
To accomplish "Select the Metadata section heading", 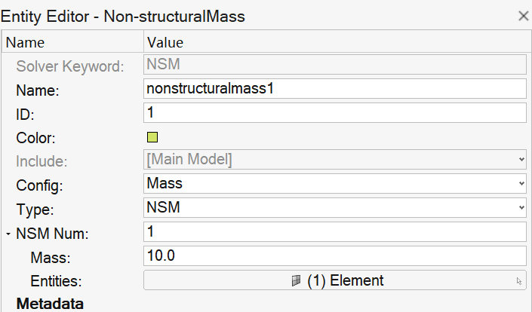I will pyautogui.click(x=50, y=304).
